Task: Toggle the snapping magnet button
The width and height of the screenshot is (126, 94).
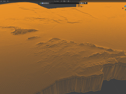Action: click(x=64, y=1)
